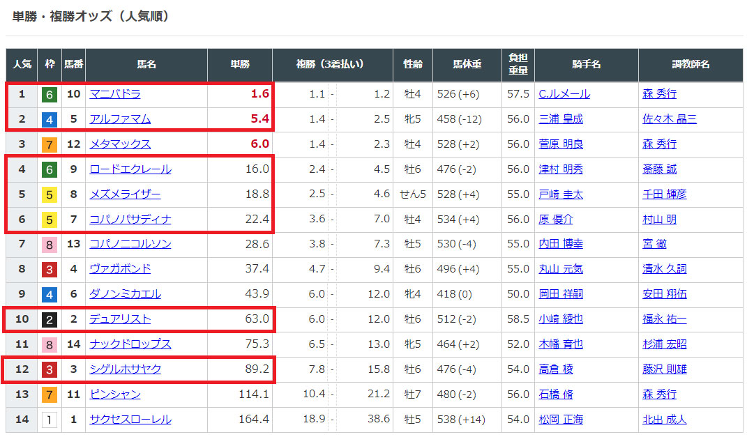This screenshot has height=437, width=747.
Task: Select the ロードエクレール horse link
Action: pos(130,169)
